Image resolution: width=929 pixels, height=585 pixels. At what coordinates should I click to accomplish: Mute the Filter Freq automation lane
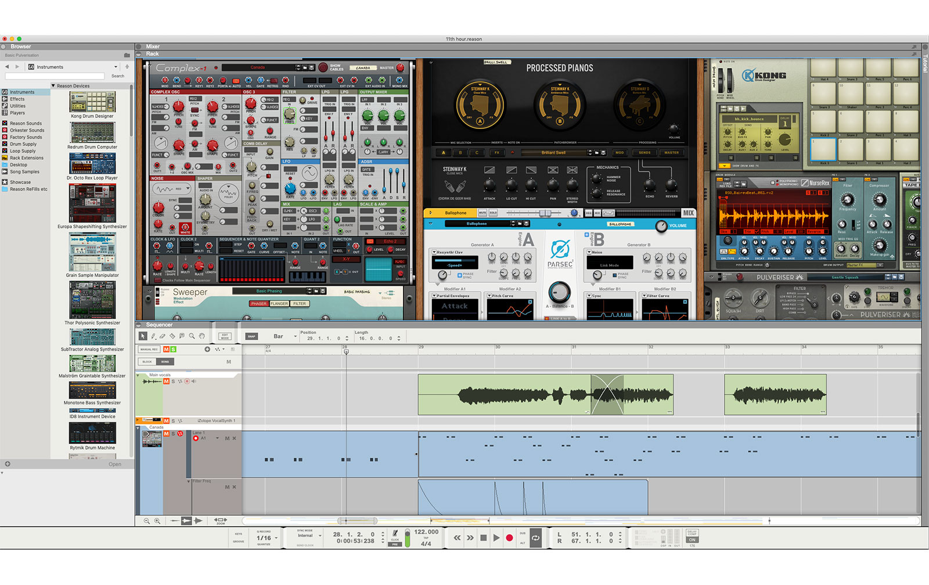pyautogui.click(x=228, y=487)
